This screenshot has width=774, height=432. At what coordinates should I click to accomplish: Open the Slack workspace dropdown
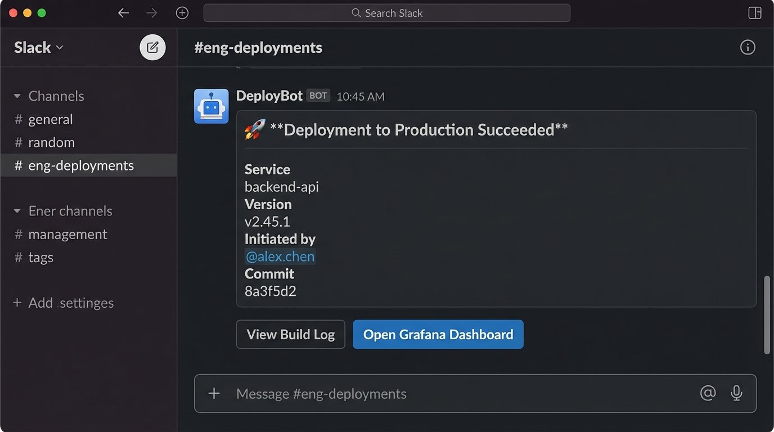(38, 47)
